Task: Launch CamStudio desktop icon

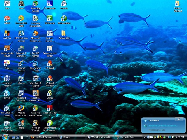Action: coord(50,5)
